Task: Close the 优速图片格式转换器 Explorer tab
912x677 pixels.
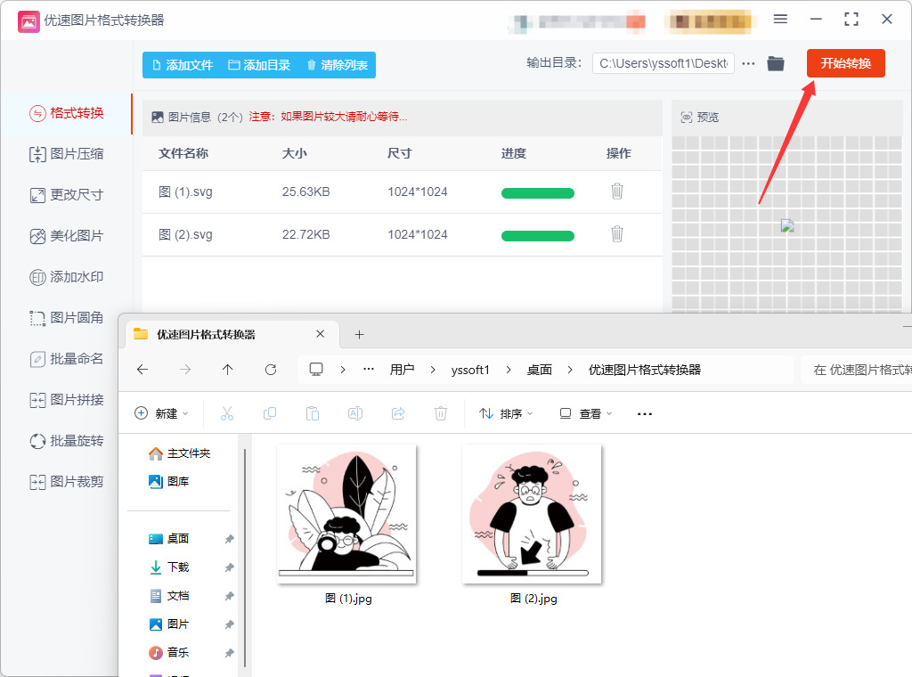Action: 321,334
